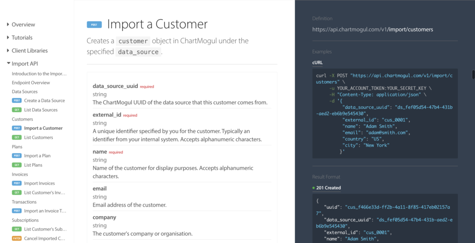475x243 pixels.
Task: Select Plans heading in sidebar
Action: point(17,147)
